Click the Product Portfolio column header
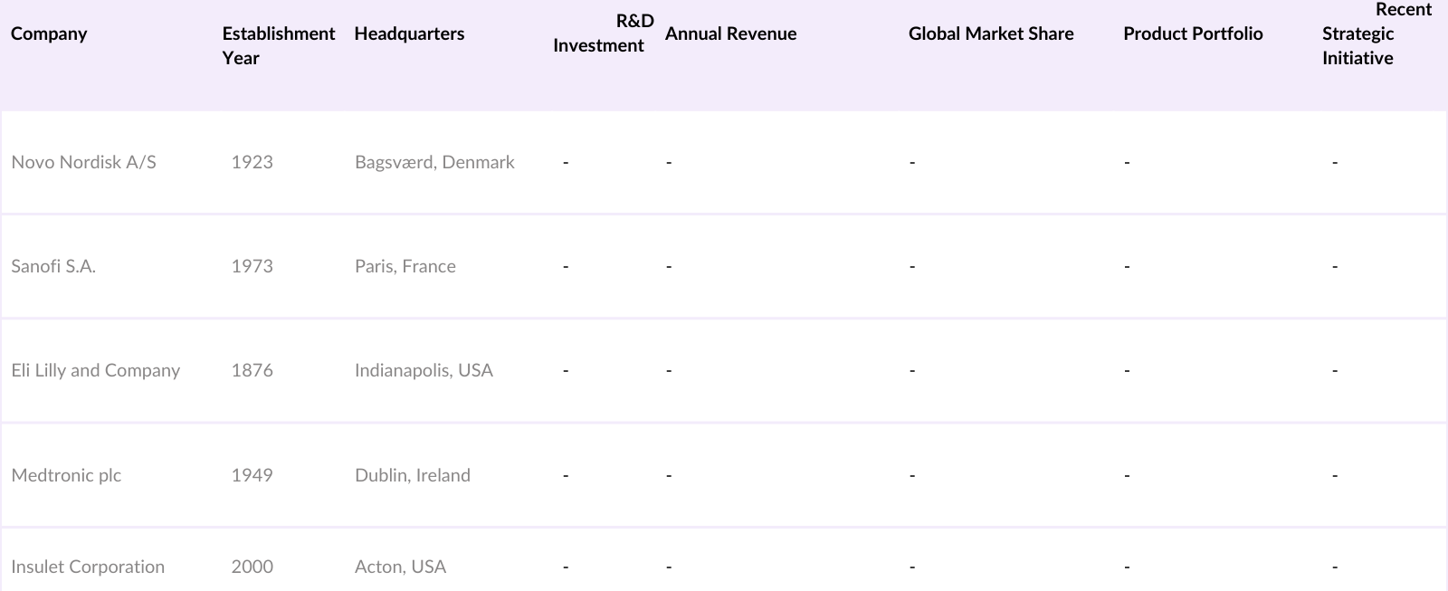Image resolution: width=1448 pixels, height=591 pixels. [1193, 33]
